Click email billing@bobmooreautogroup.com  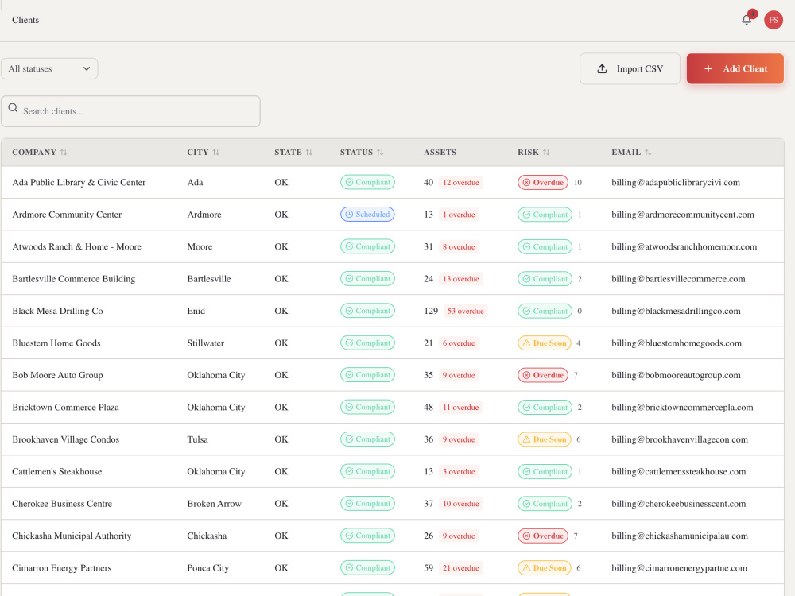676,375
